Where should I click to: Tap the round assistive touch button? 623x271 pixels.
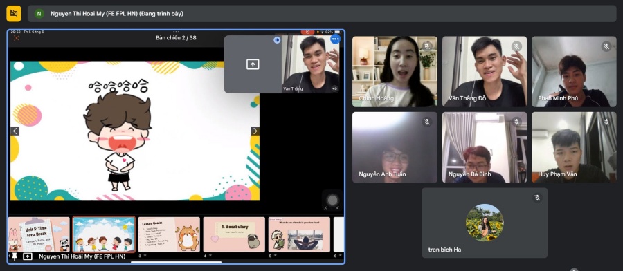coord(332,200)
